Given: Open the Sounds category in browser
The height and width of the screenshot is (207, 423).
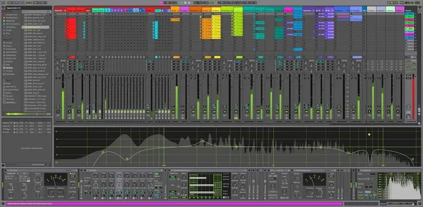Looking at the screenshot, I should click(x=9, y=43).
